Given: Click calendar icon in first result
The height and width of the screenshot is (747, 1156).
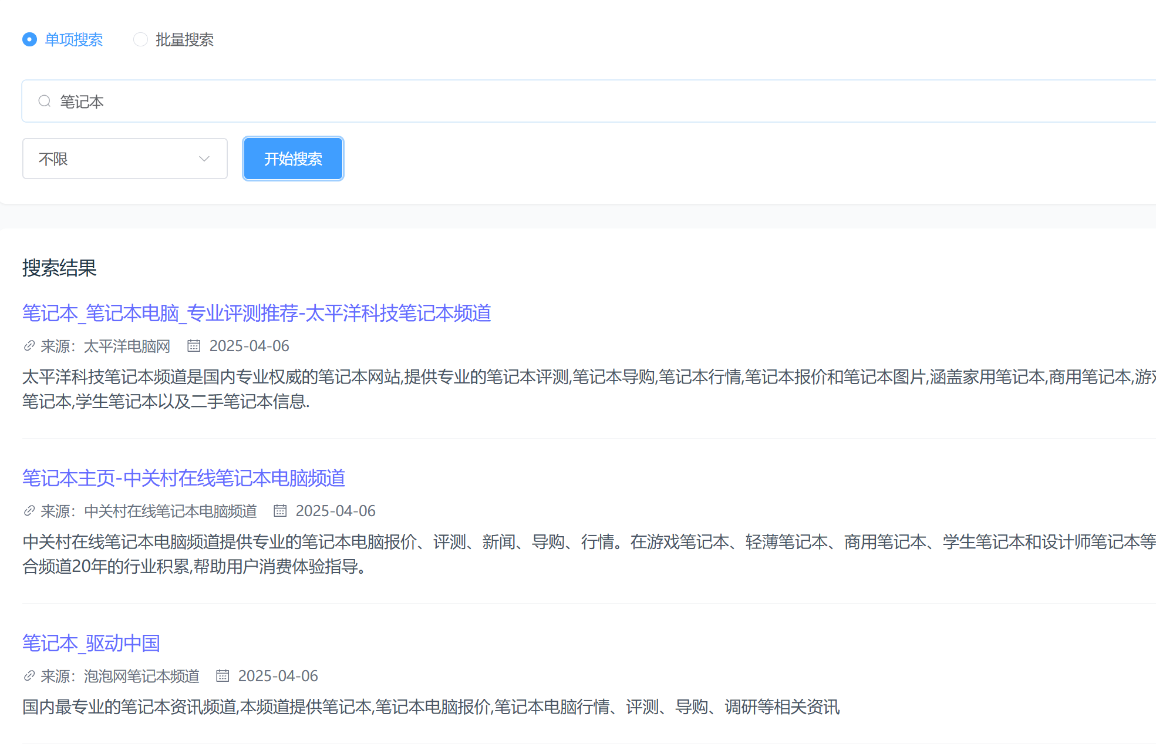Looking at the screenshot, I should tap(194, 346).
